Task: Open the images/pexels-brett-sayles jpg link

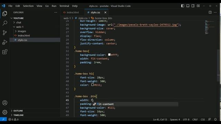Action: click(146, 25)
